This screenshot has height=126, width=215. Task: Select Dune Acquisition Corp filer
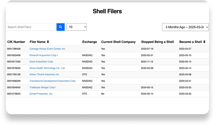click(x=41, y=62)
